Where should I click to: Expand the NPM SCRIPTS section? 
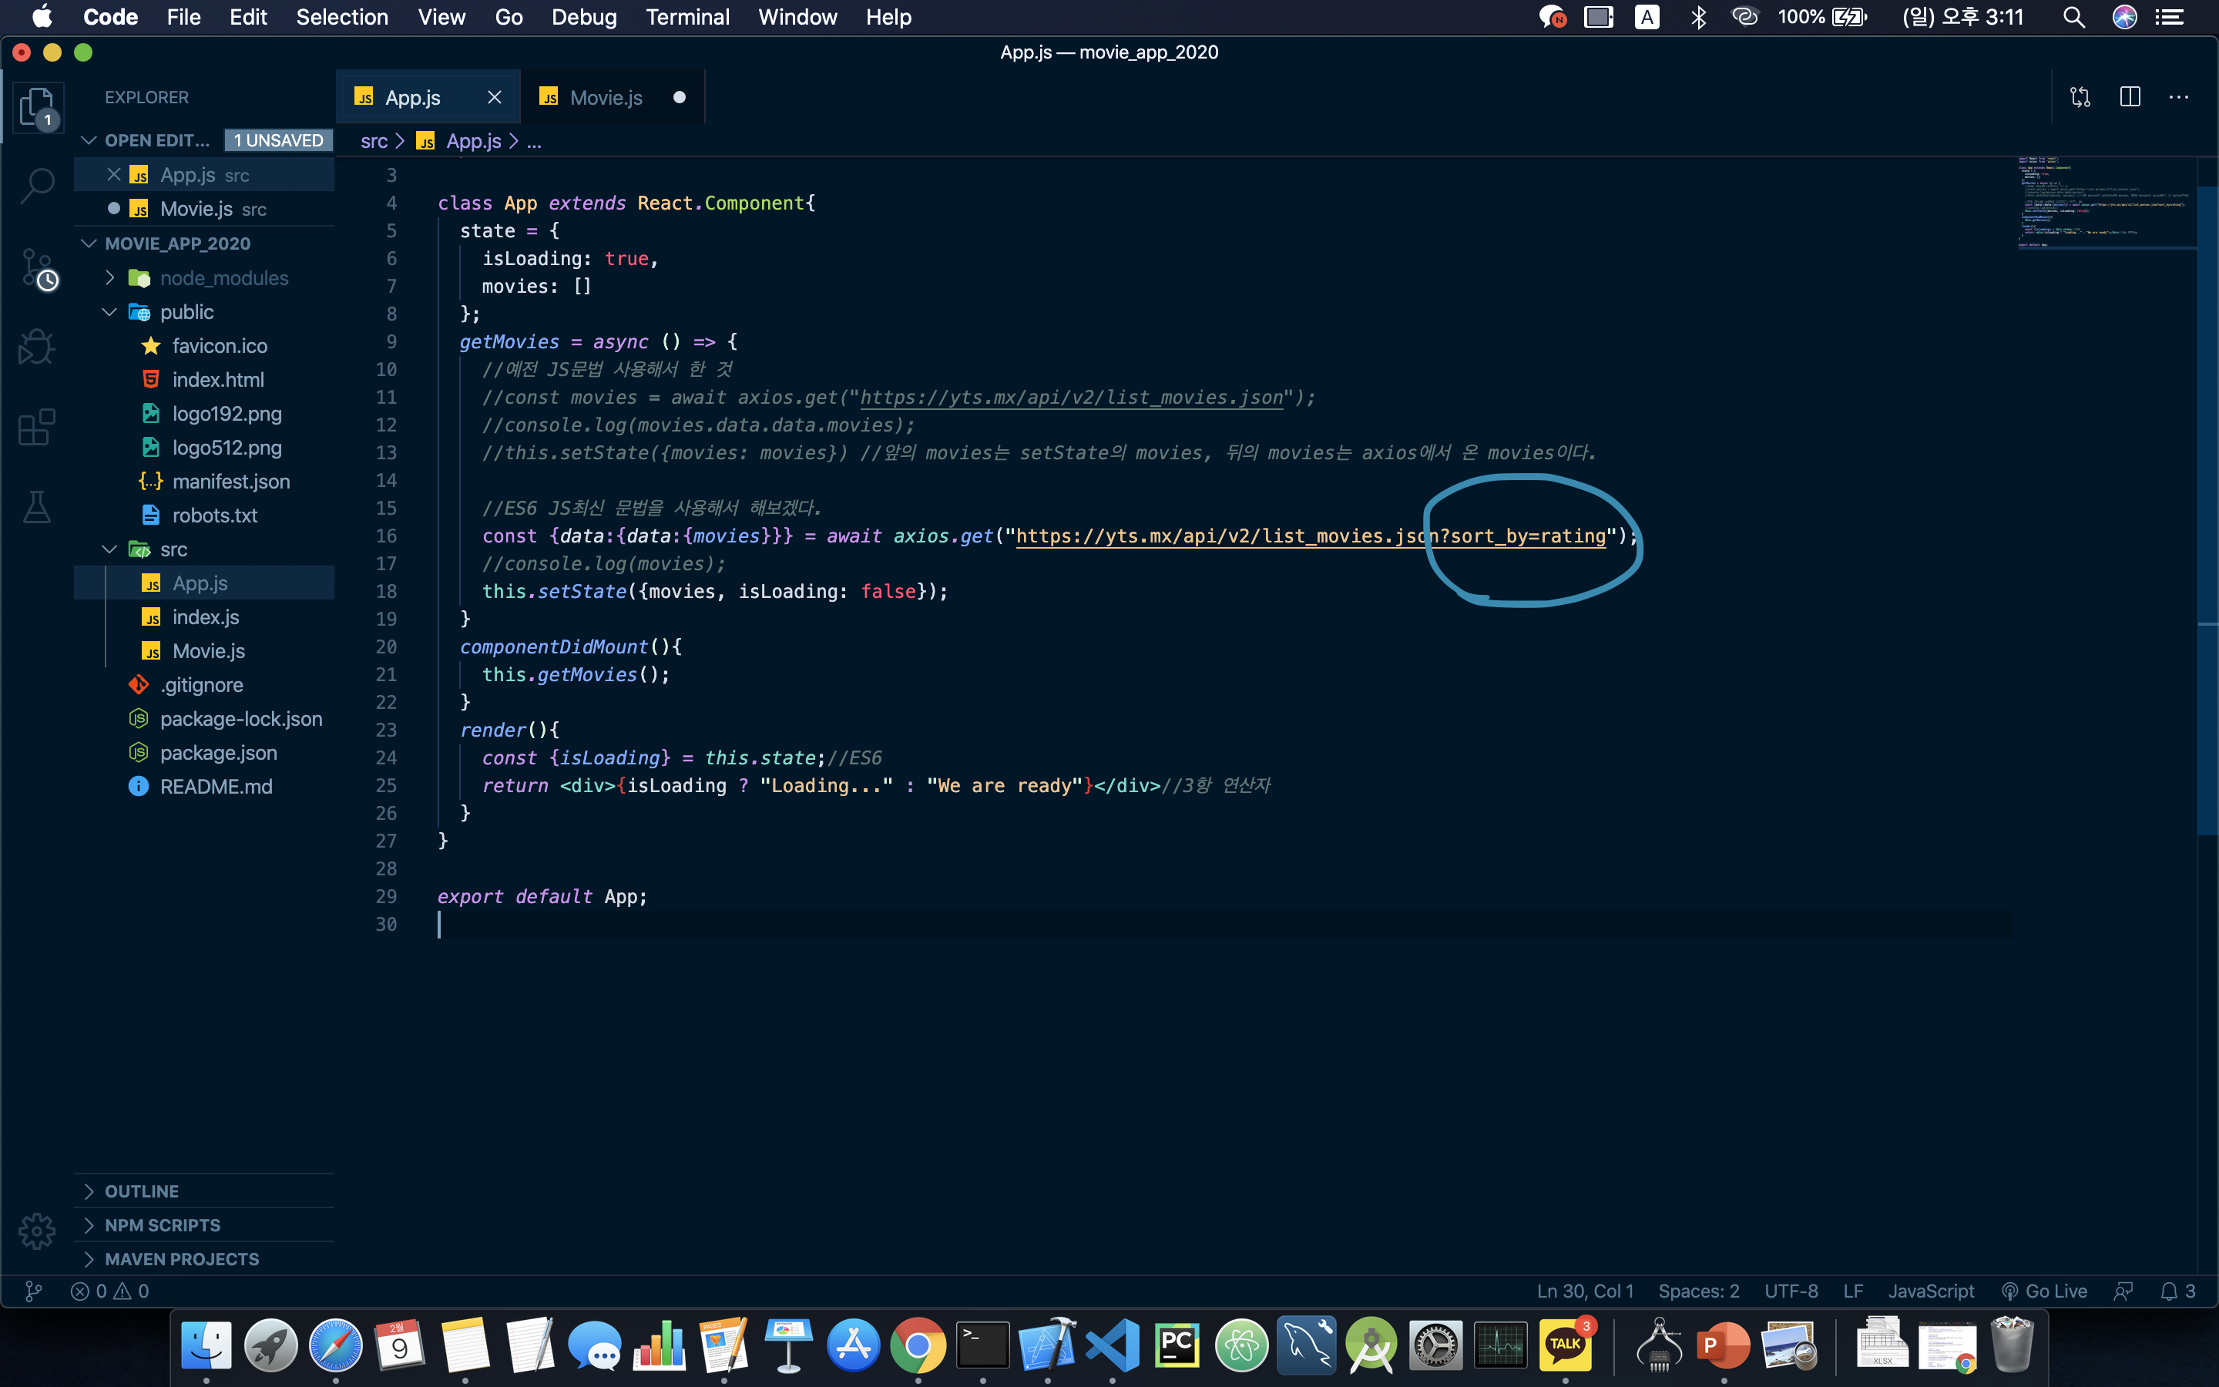coord(163,1224)
